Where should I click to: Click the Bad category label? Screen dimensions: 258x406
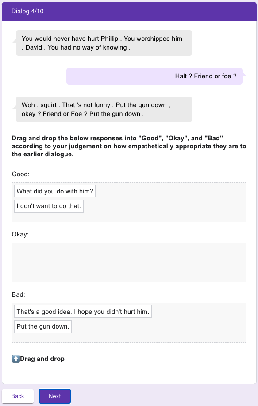(x=19, y=294)
